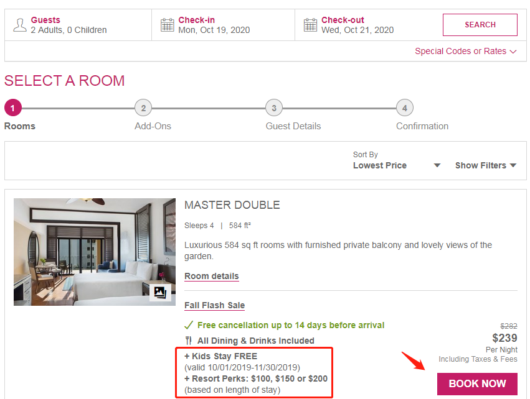The image size is (530, 399).
Task: Click the green free cancellation checkmark
Action: (189, 325)
